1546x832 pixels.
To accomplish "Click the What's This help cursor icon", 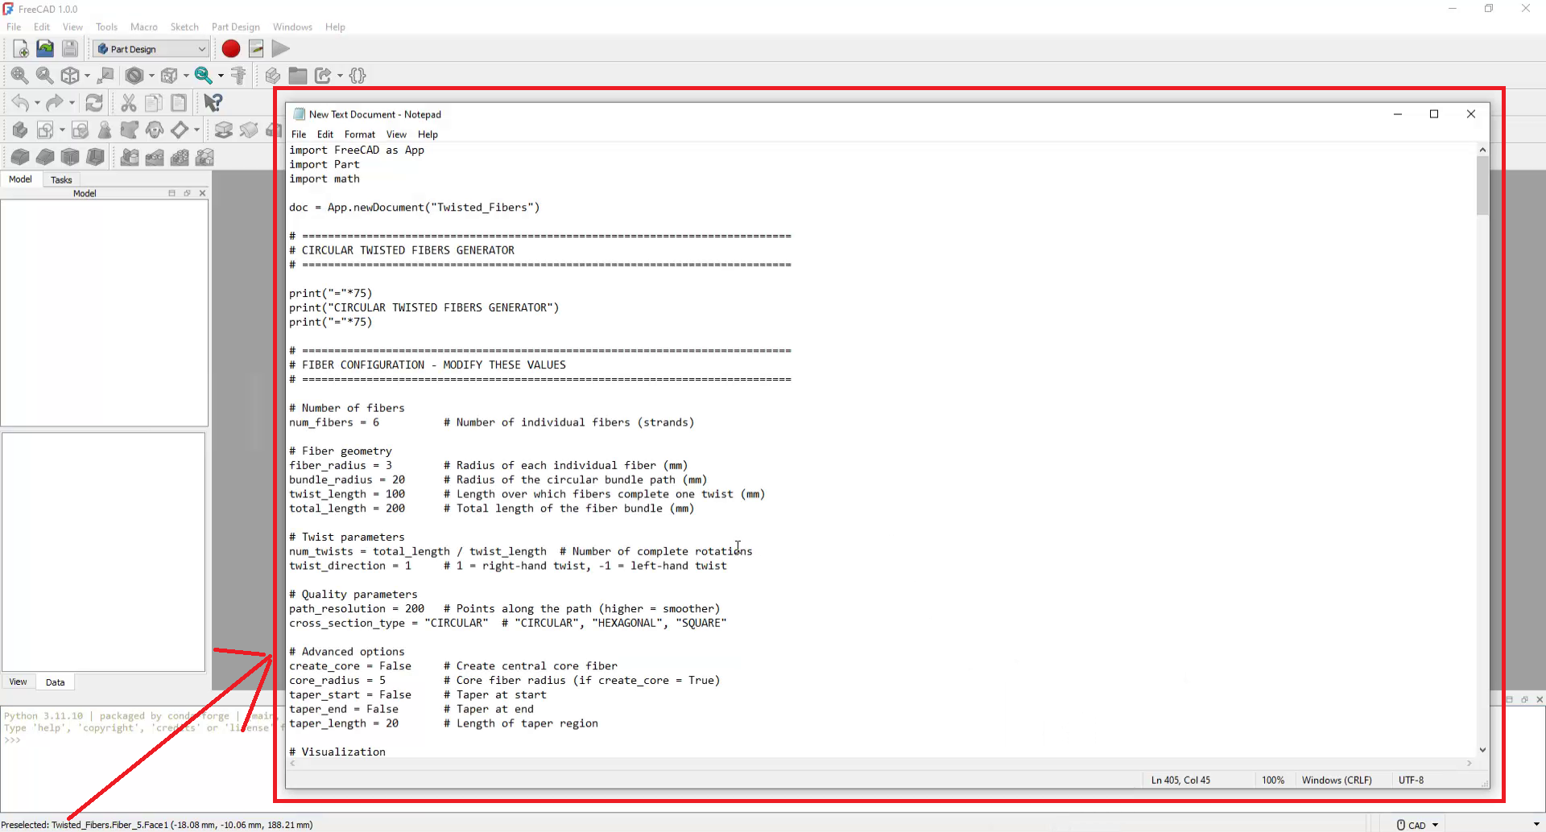I will tap(213, 103).
